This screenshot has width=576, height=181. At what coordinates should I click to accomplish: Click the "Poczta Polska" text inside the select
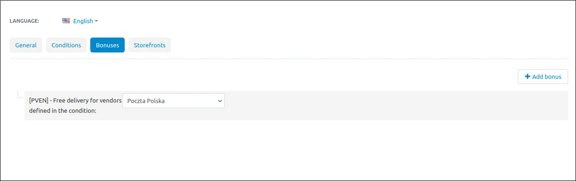(x=146, y=101)
